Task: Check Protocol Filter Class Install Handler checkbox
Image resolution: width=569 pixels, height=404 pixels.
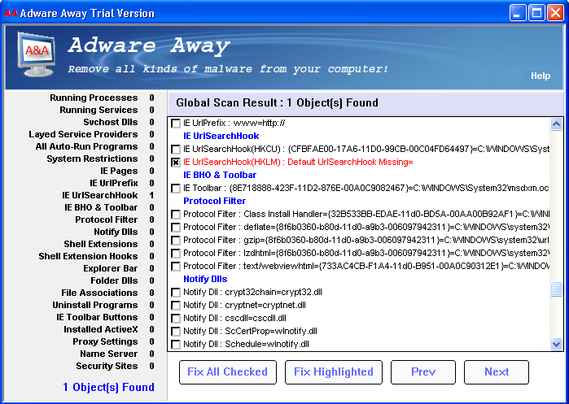Action: pos(176,215)
